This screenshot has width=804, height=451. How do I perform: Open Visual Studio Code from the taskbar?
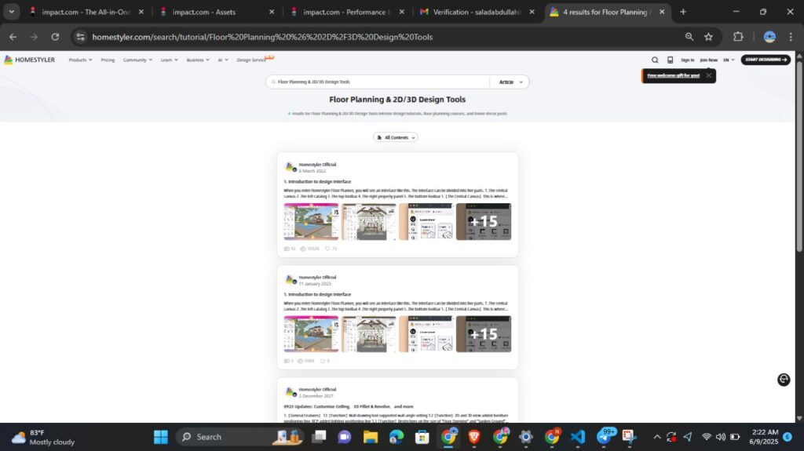tap(577, 437)
